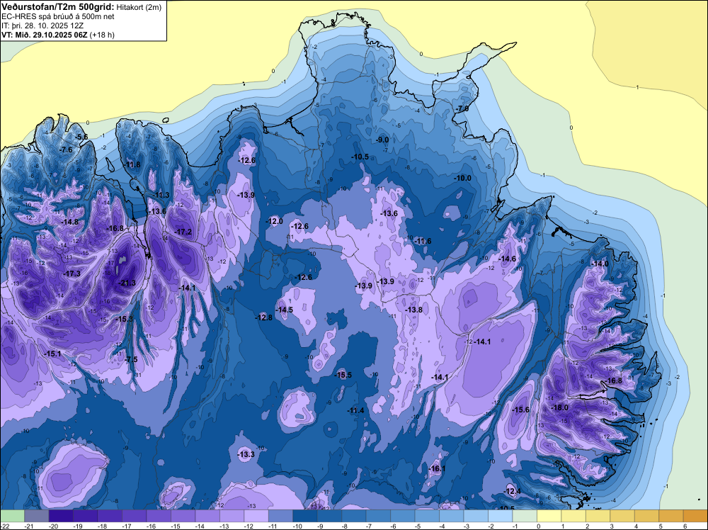
Task: Select the -9.0 value label
Action: tap(383, 140)
